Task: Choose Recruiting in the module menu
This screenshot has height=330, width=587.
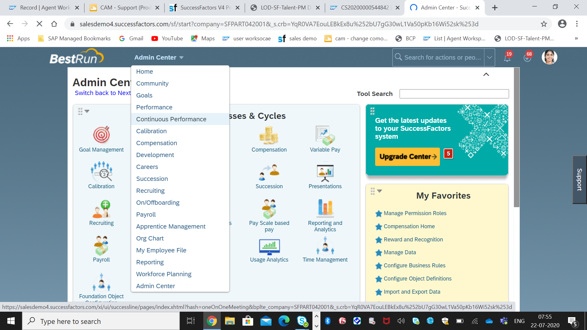Action: coord(180,191)
